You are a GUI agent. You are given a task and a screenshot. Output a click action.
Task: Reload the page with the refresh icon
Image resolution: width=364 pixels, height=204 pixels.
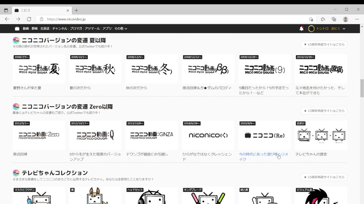(29, 19)
